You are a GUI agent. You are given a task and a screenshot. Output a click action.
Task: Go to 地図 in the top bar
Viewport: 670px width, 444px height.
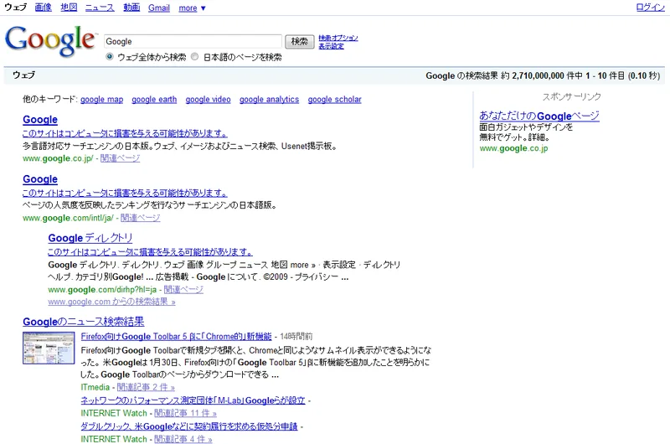point(70,8)
